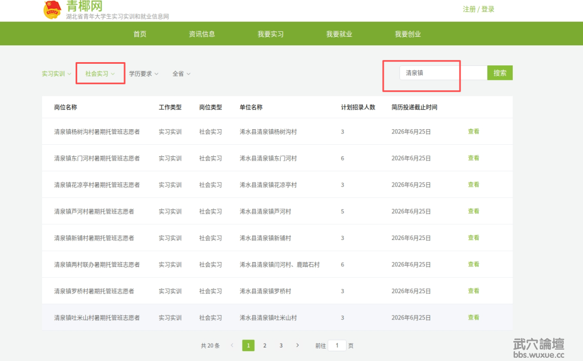Select page 1 in pagination
The image size is (583, 361).
(248, 345)
